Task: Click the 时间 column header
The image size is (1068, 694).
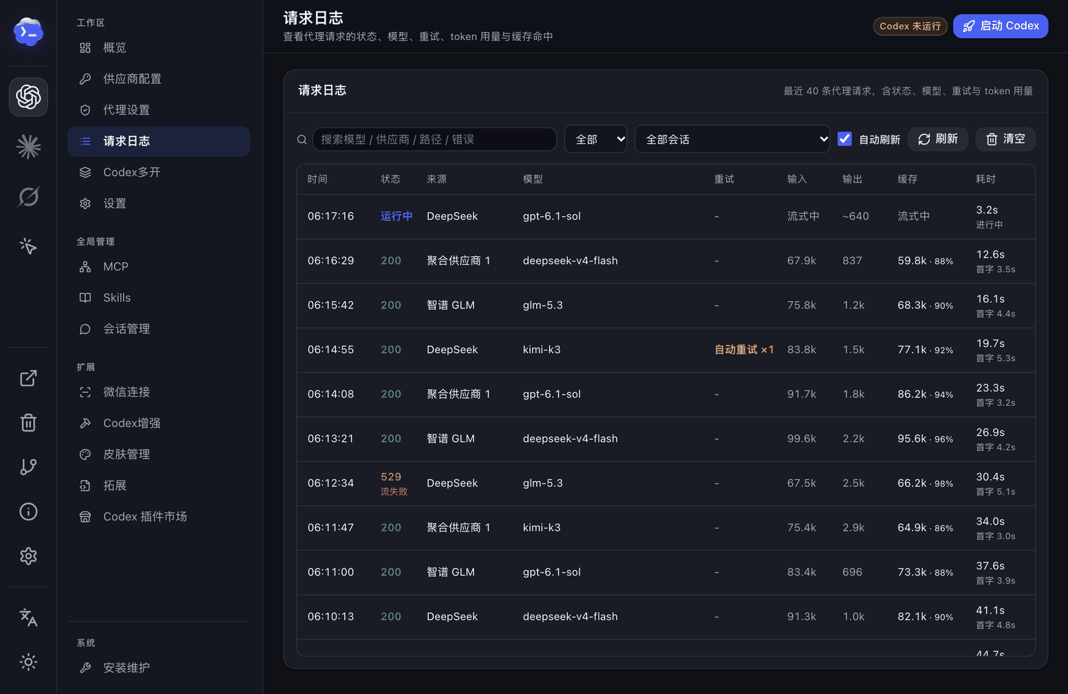Action: 317,179
